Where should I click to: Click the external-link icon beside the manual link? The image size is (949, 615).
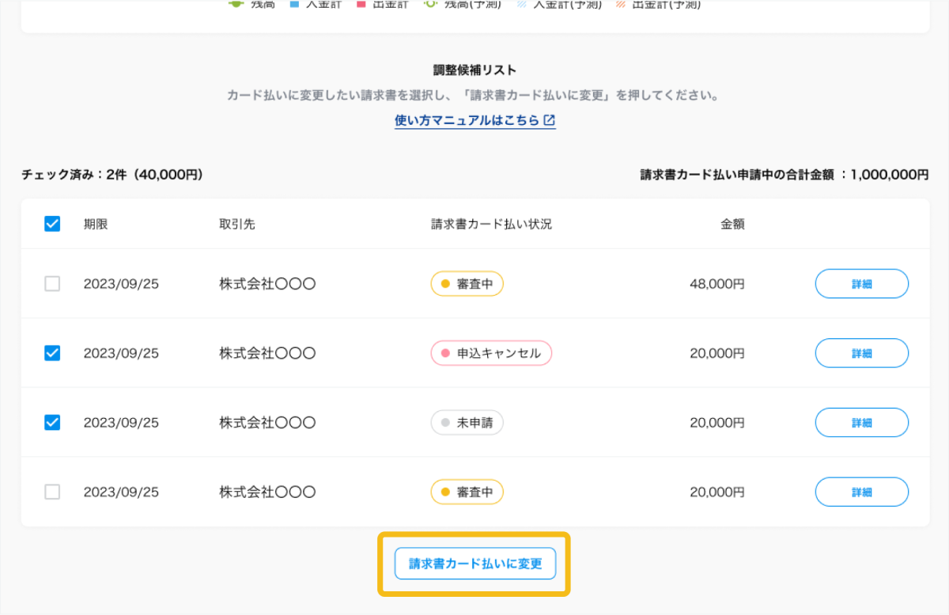(550, 121)
